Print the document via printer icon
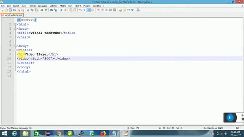244x137 pixels. [138, 10]
